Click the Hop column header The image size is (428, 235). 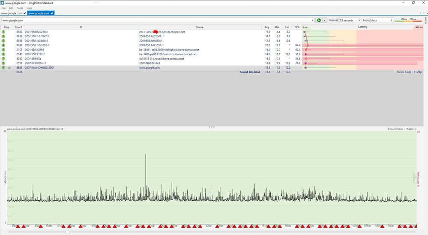[x=6, y=27]
